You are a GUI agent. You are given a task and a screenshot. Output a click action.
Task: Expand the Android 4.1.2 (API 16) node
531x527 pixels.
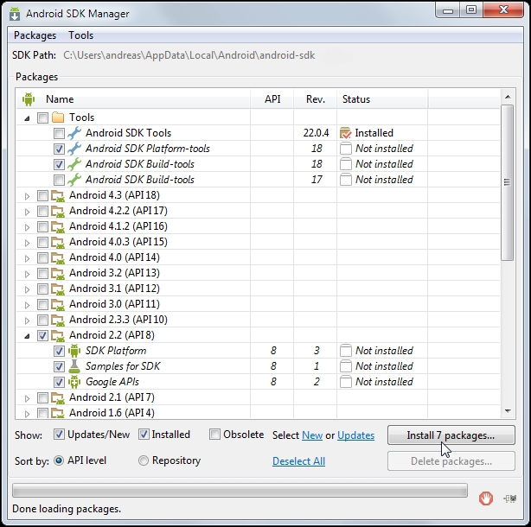(x=27, y=227)
